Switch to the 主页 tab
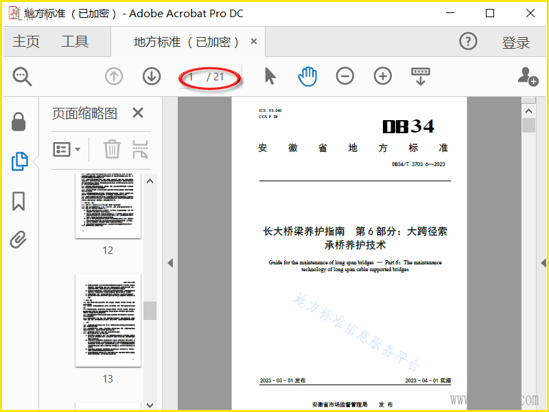 [26, 42]
